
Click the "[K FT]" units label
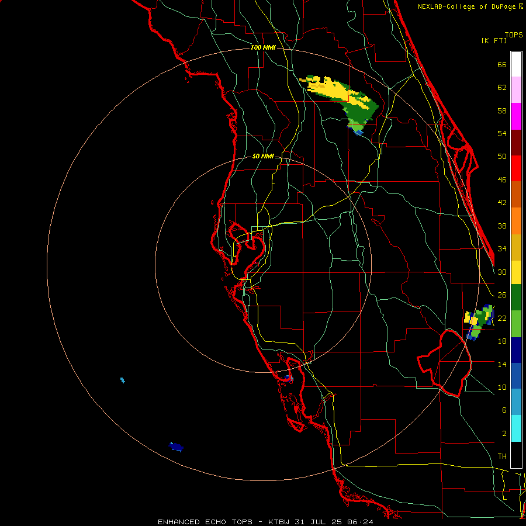click(x=494, y=40)
